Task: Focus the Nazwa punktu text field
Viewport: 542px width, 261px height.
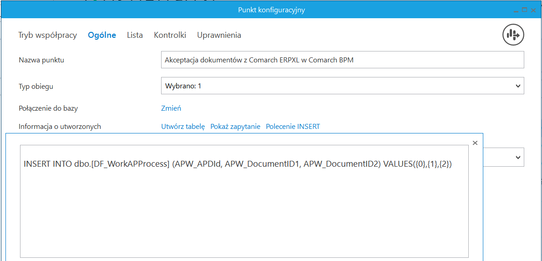Action: [x=342, y=60]
